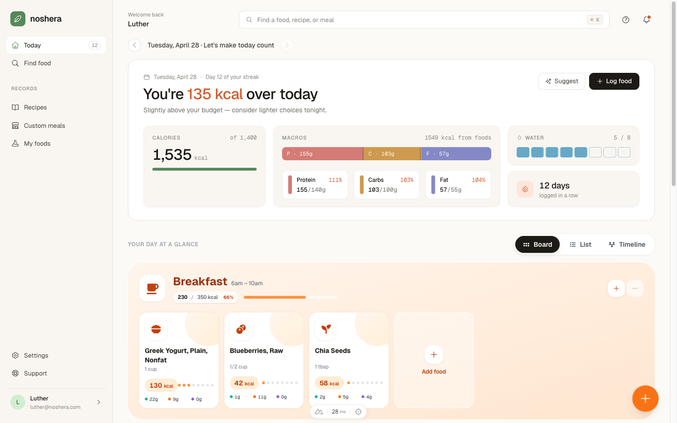Open the Chia Seeds card
This screenshot has width=677, height=423.
pyautogui.click(x=349, y=360)
